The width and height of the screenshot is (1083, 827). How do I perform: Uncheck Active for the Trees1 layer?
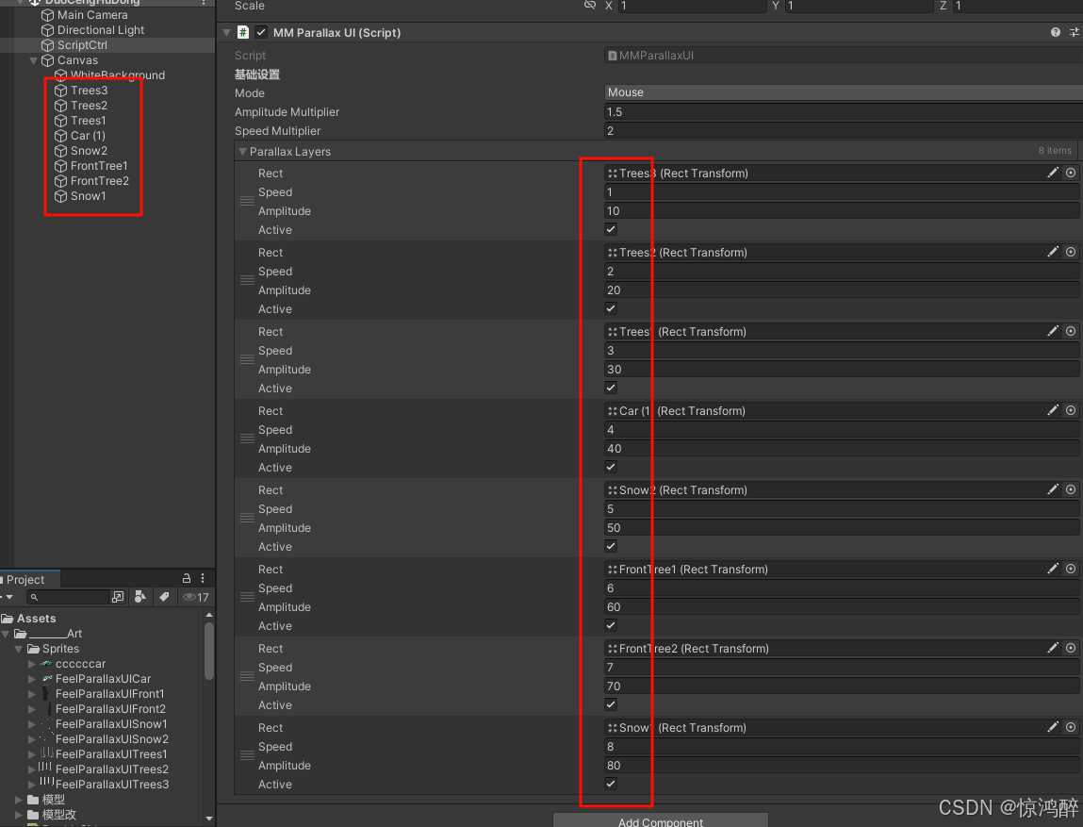tap(611, 388)
